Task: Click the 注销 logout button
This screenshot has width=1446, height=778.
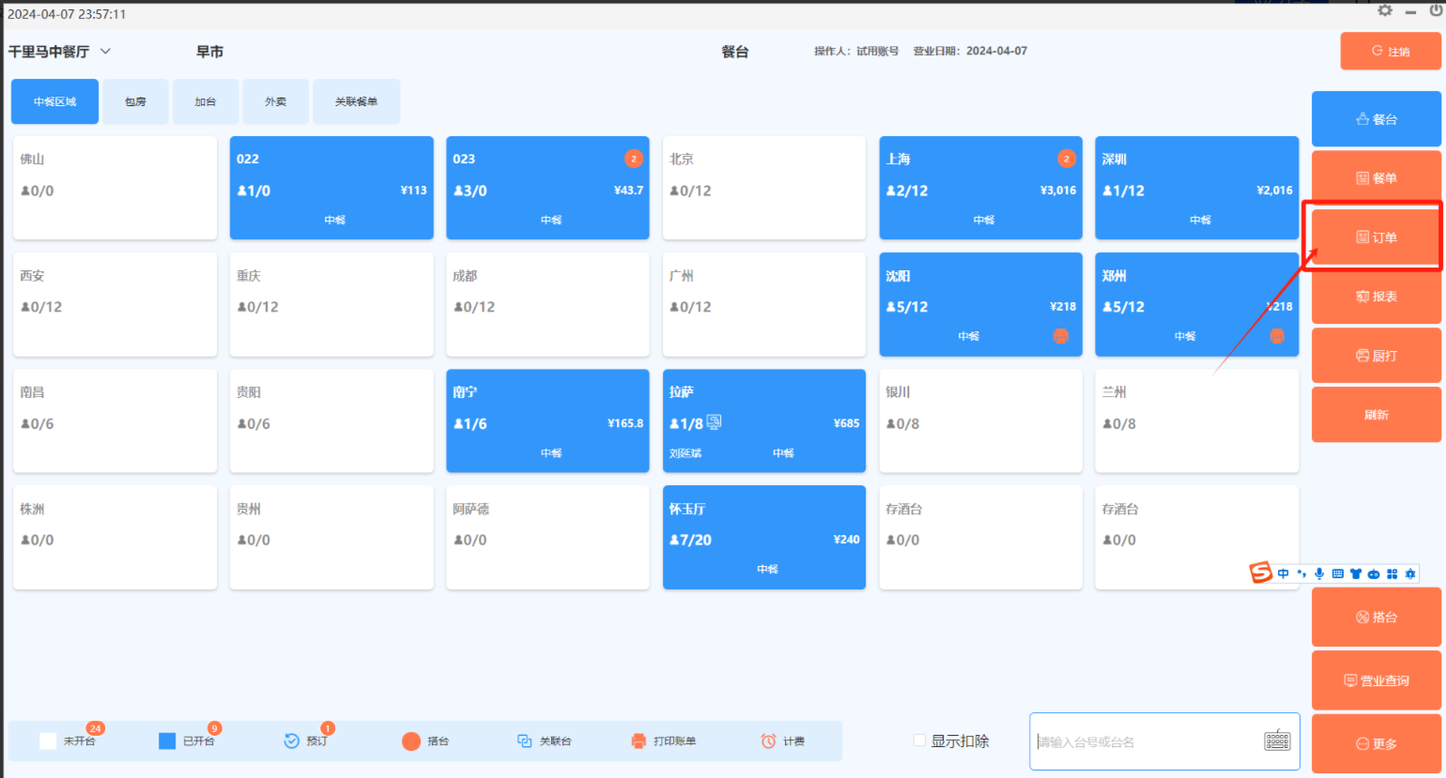Action: click(1390, 52)
